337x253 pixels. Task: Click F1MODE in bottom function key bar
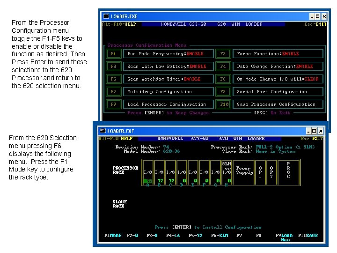click(113, 236)
